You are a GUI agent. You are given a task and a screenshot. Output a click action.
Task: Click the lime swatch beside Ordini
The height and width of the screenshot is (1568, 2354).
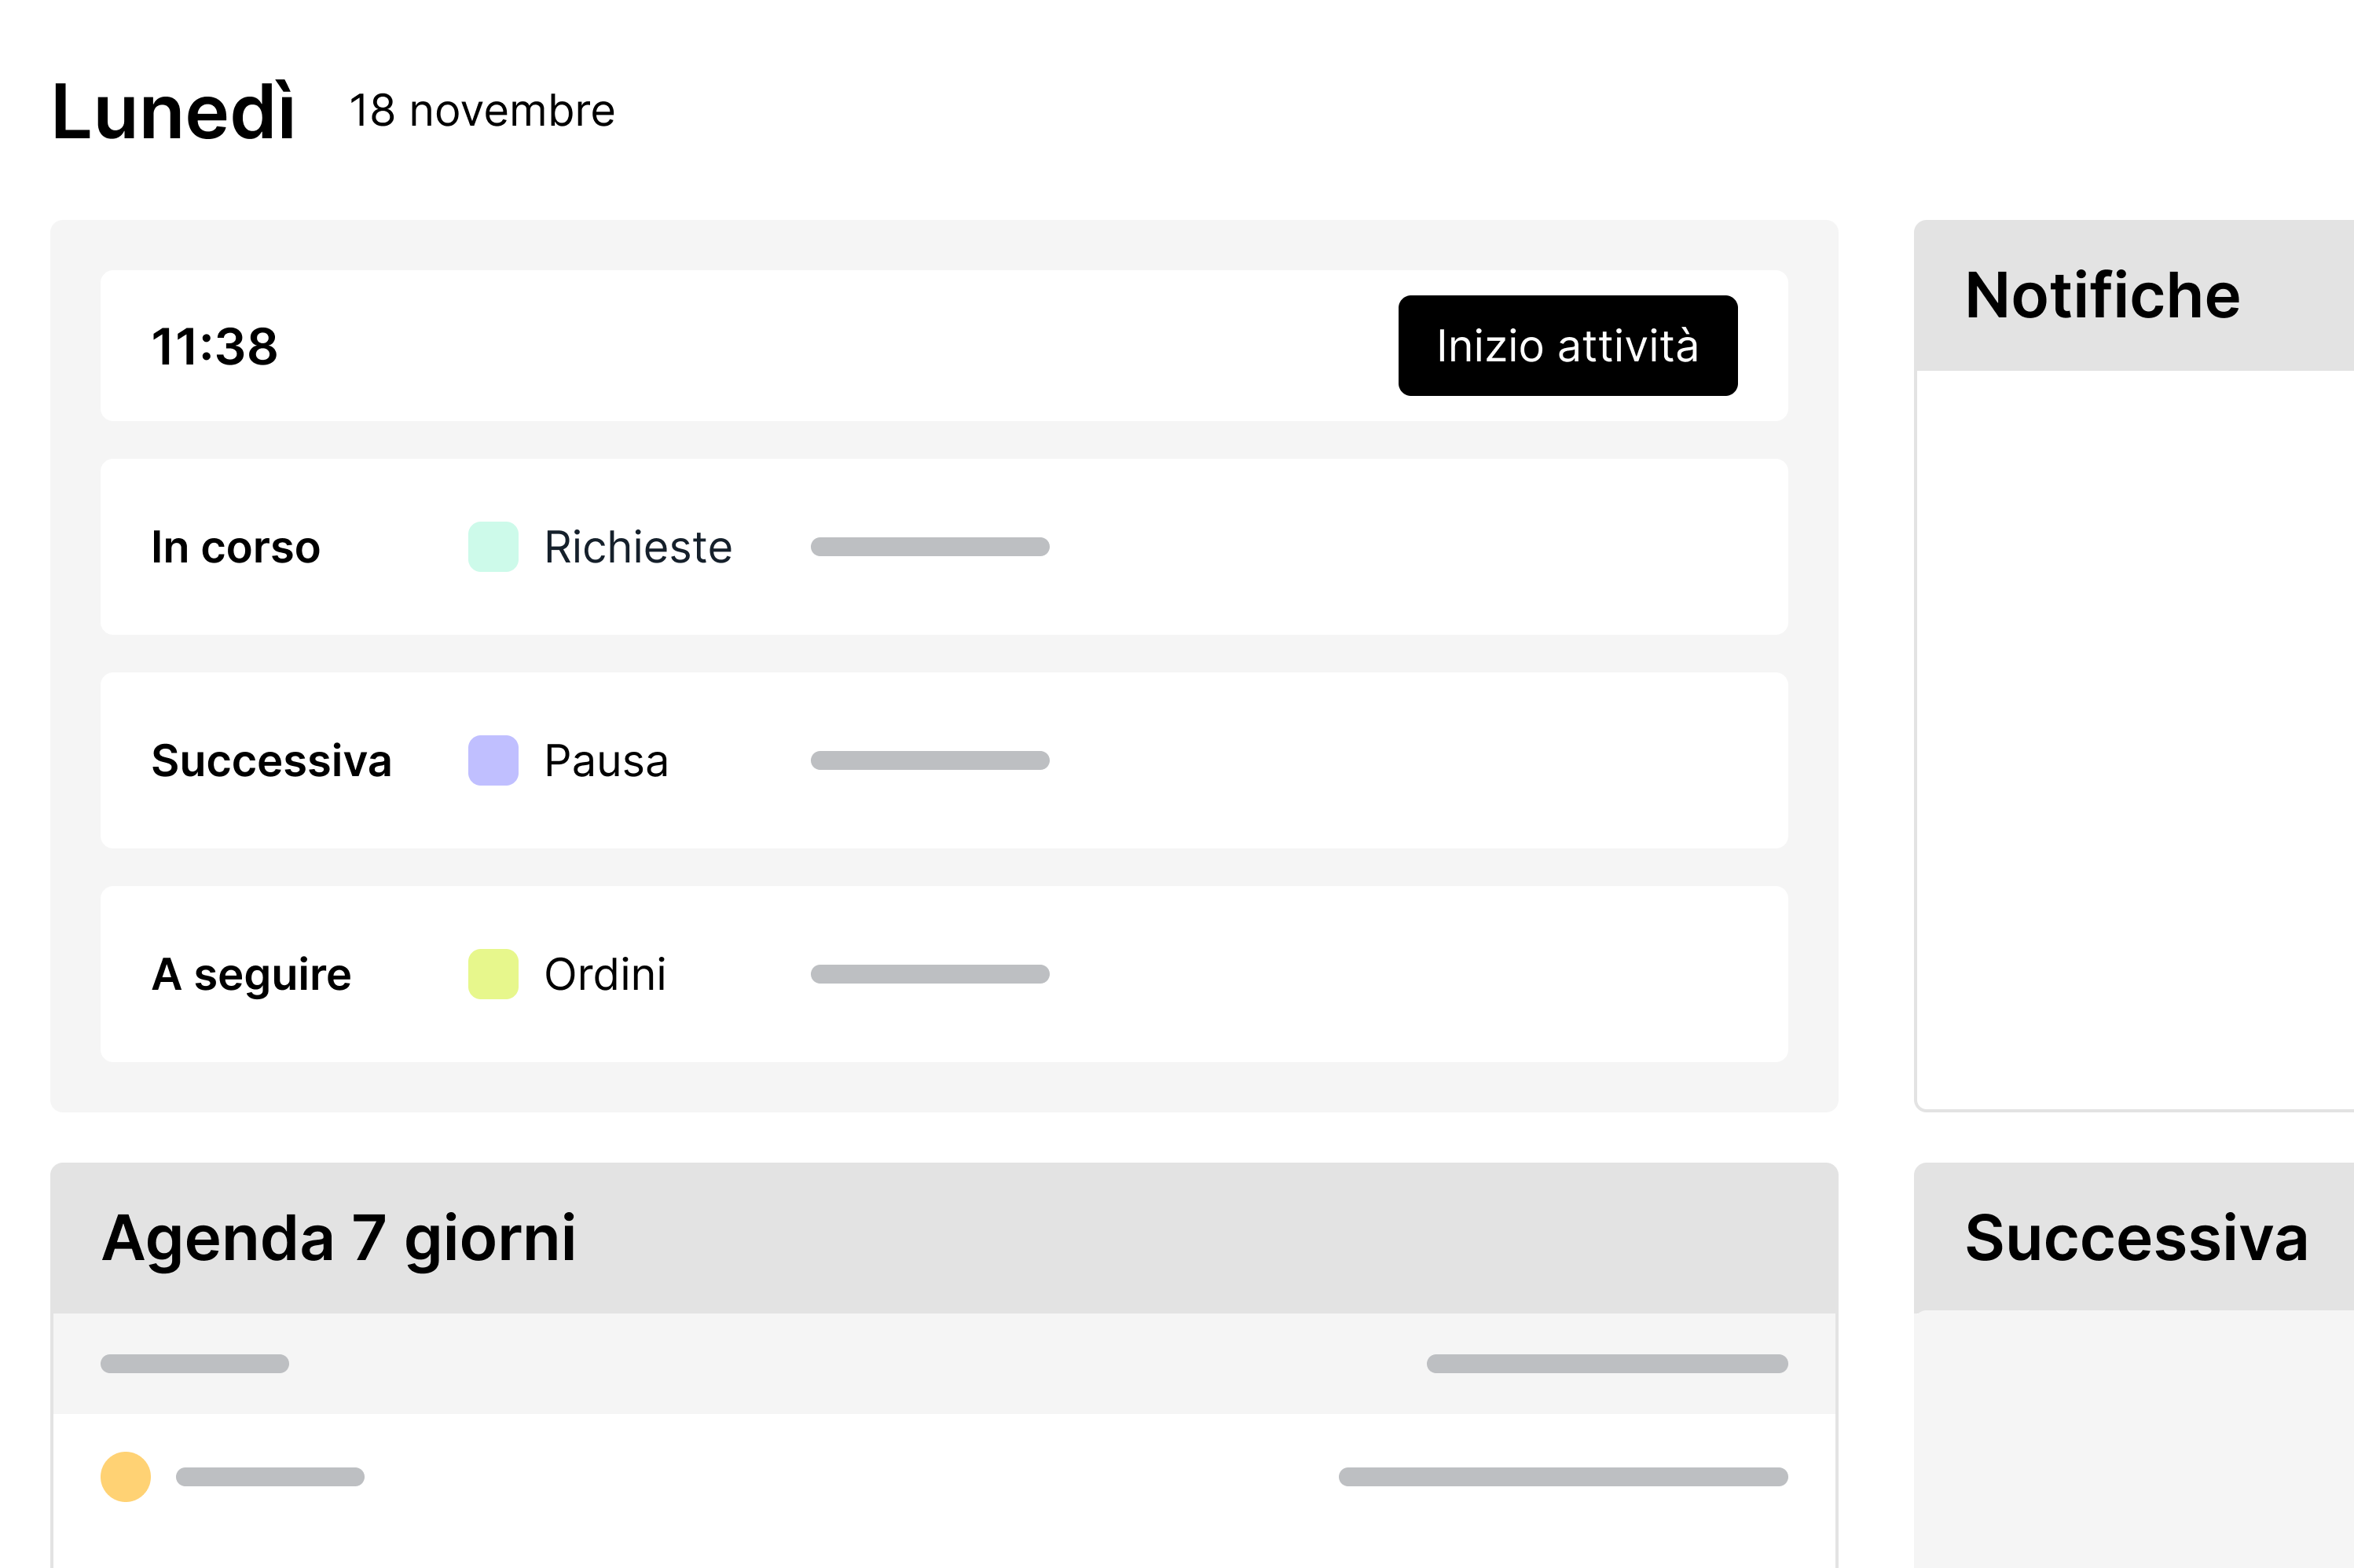click(493, 974)
